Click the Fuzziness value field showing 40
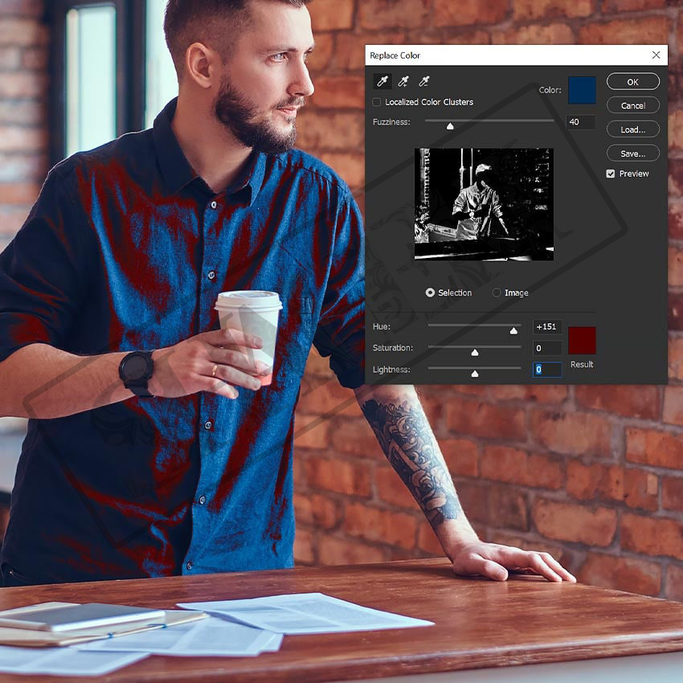 (580, 122)
